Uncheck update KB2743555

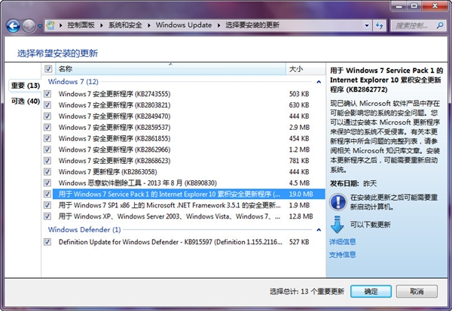click(47, 94)
